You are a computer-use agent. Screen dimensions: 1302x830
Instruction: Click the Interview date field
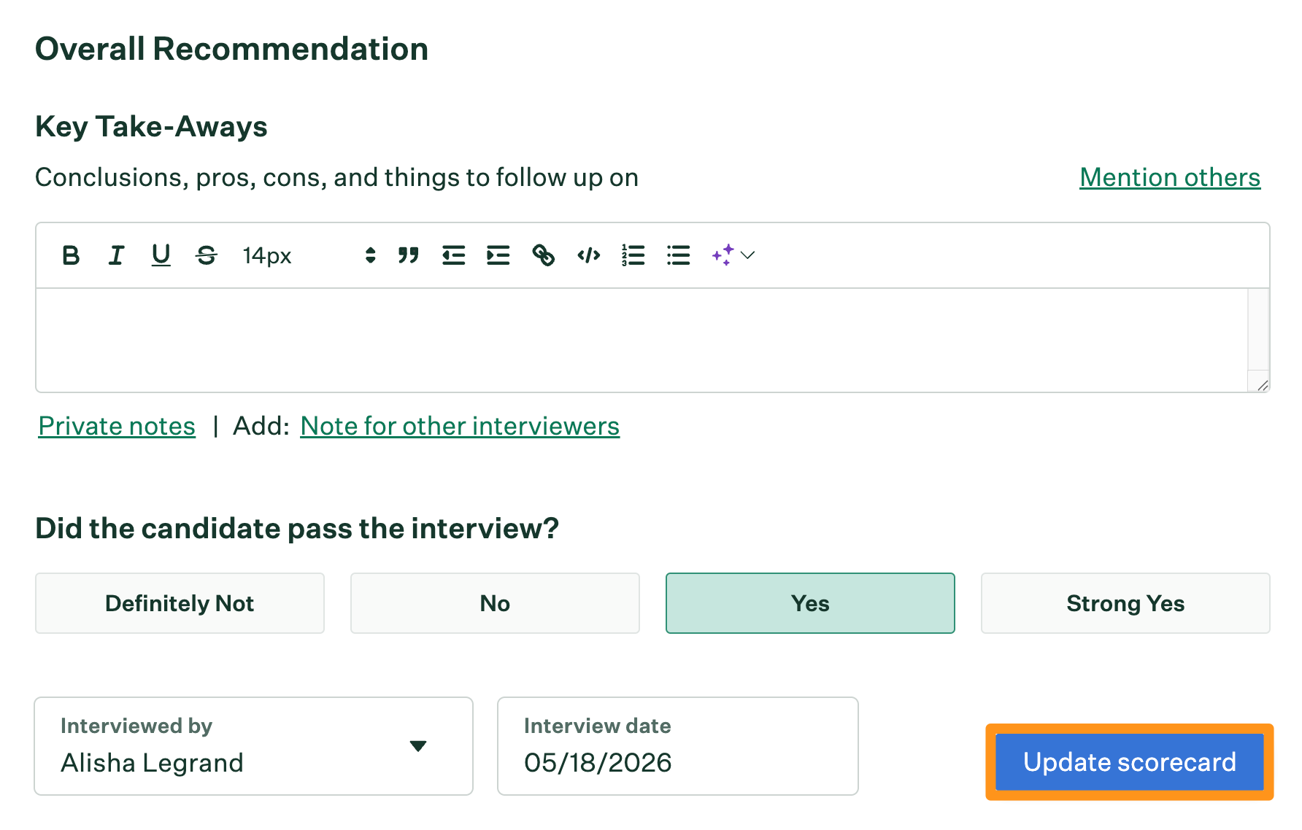678,746
